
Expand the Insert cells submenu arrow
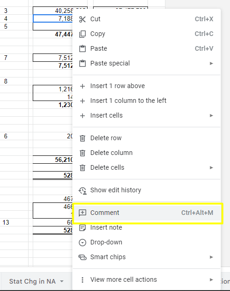click(211, 116)
